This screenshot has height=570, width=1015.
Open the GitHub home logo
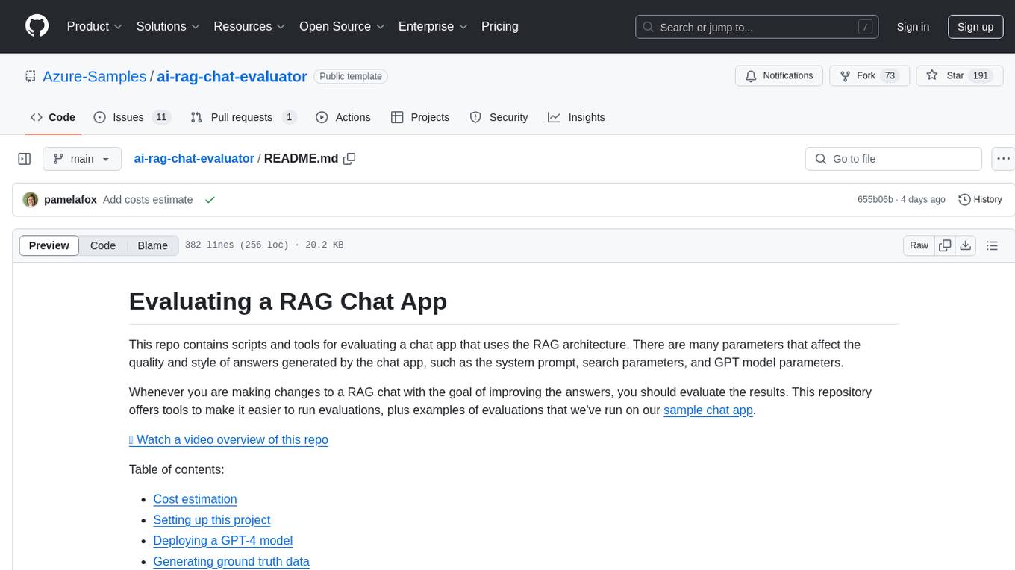pos(37,26)
